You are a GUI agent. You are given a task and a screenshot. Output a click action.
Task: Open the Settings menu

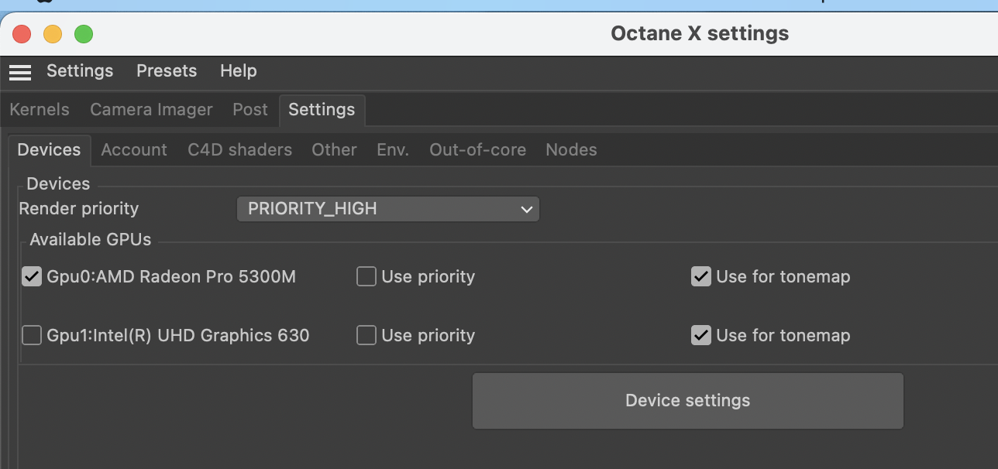(80, 71)
